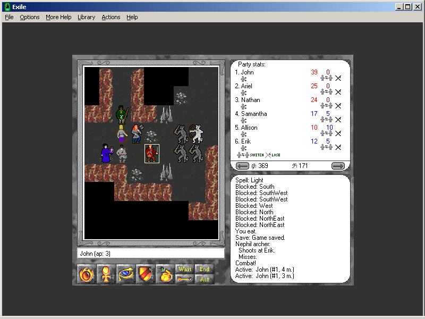Viewport: 425px width, 319px height.
Task: Click the lose X icon for Erik
Action: point(338,147)
